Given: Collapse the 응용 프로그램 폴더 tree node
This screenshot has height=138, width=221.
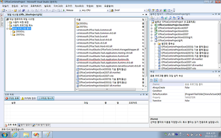Looking at the screenshot, I should (x=7, y=29).
